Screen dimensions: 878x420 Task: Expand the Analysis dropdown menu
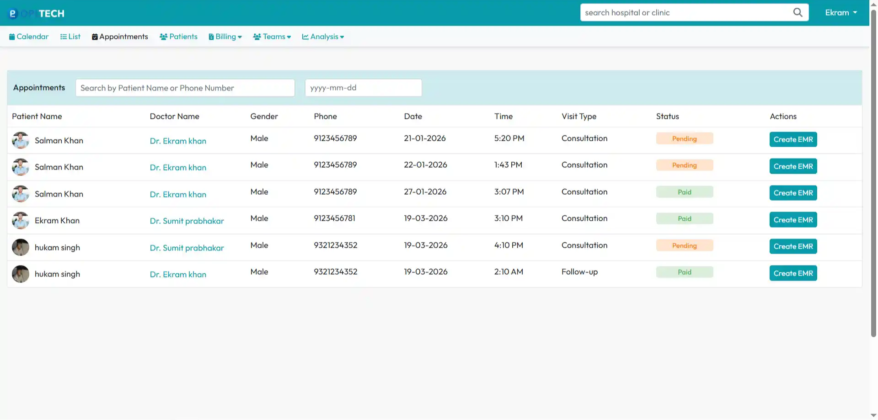tap(323, 37)
